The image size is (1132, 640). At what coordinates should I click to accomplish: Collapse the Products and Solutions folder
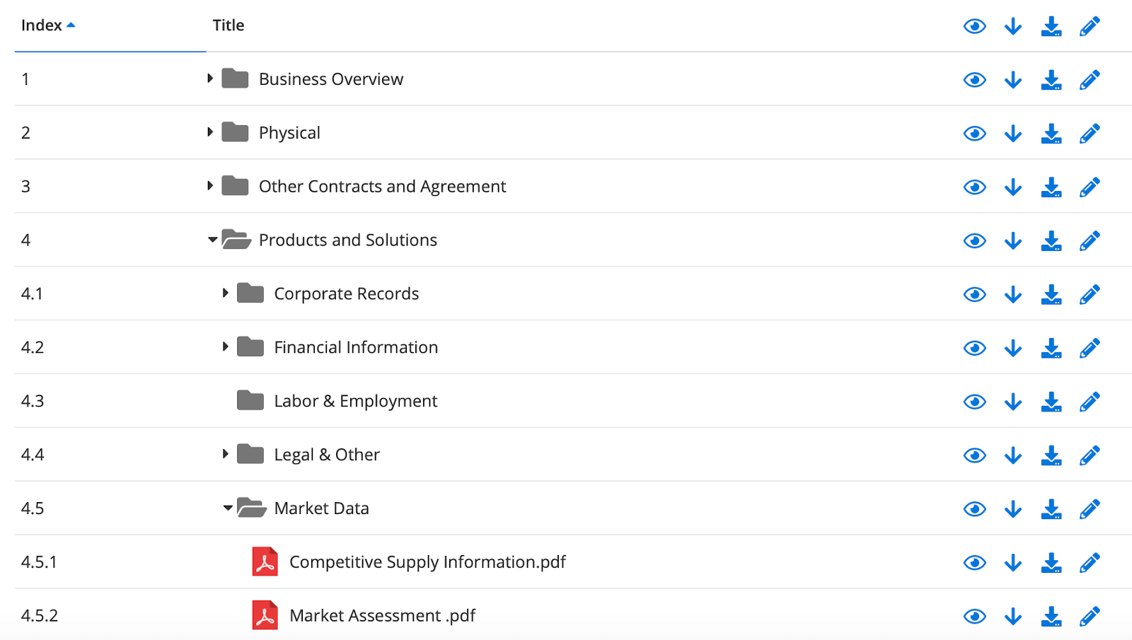[212, 240]
